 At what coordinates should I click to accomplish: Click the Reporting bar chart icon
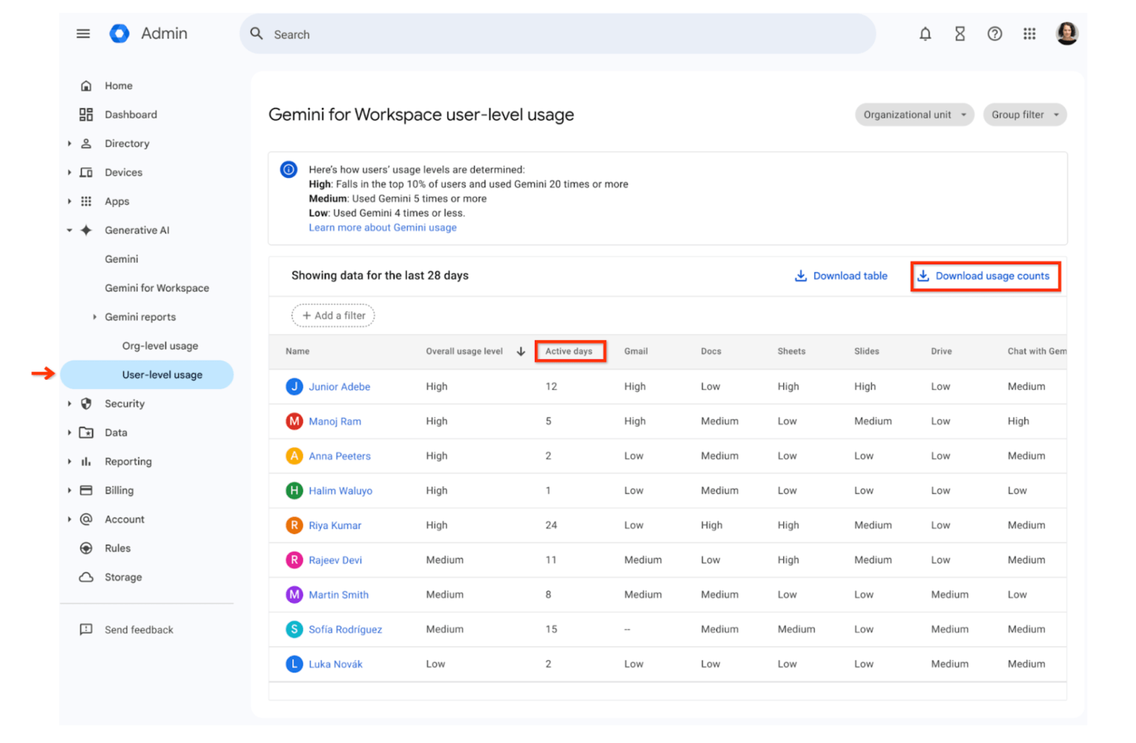(86, 461)
